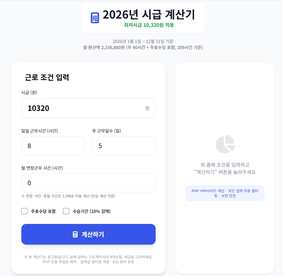Viewport: 283px width, 276px height.
Task: Click the 본 계산기는 참고용입니다 footer disclaimer
Action: (88, 257)
